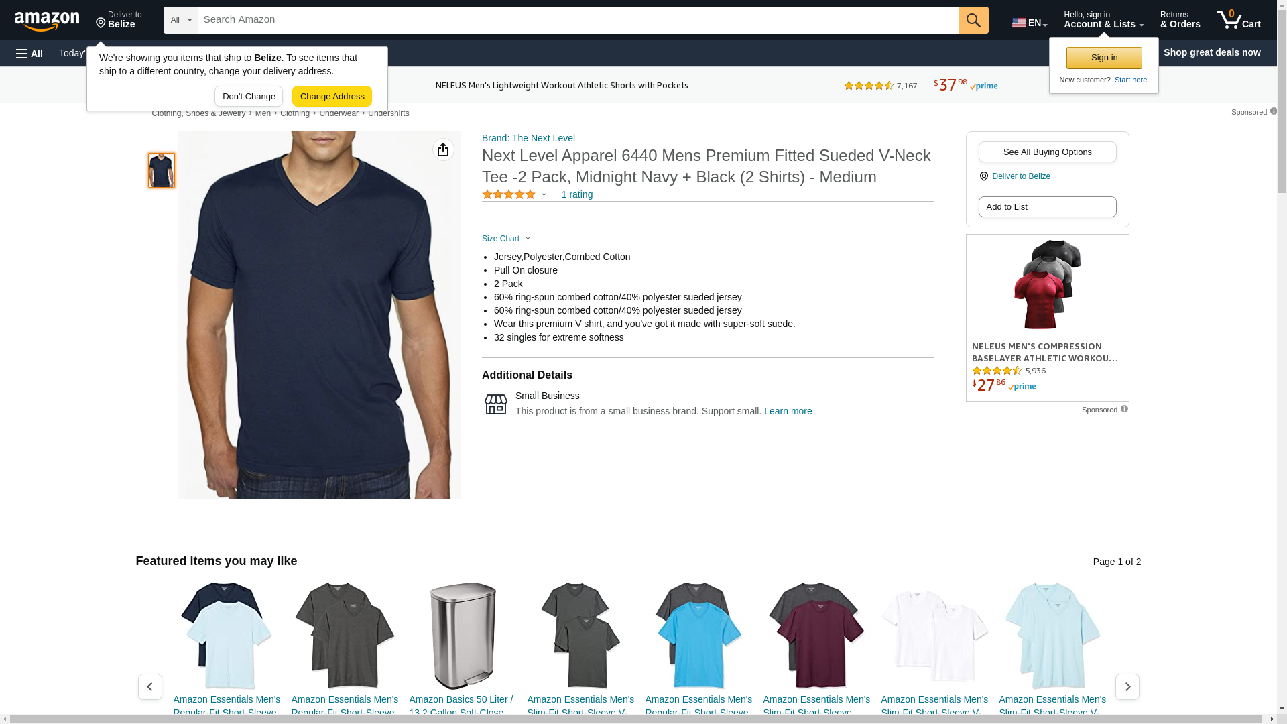Click the Change Address button
This screenshot has height=724, width=1287.
click(x=332, y=96)
